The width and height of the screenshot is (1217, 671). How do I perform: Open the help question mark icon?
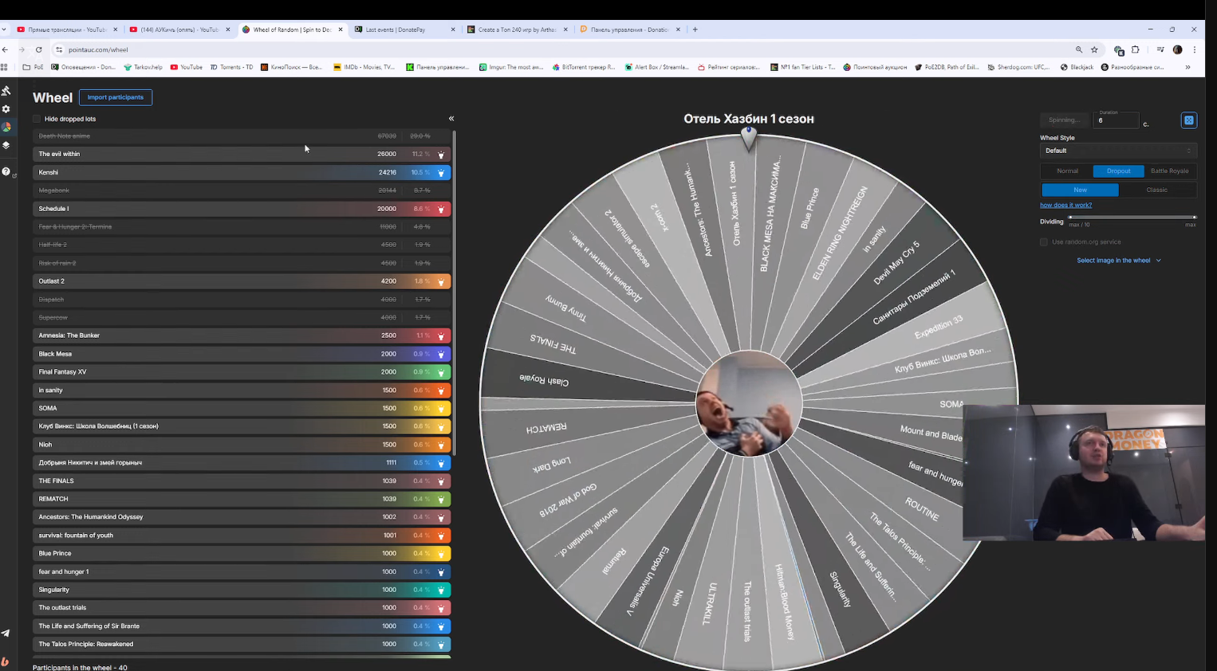(6, 171)
